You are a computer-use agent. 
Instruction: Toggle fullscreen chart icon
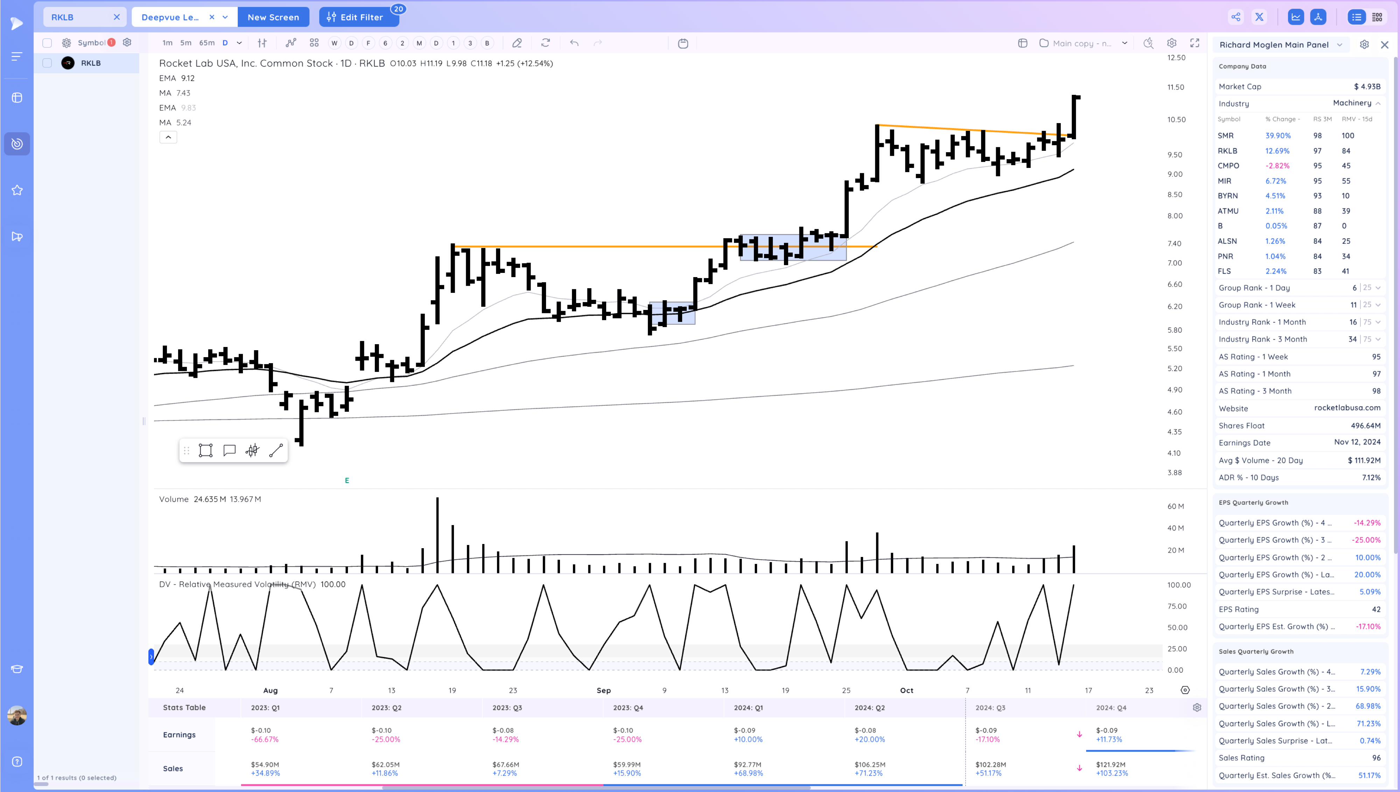point(1195,43)
